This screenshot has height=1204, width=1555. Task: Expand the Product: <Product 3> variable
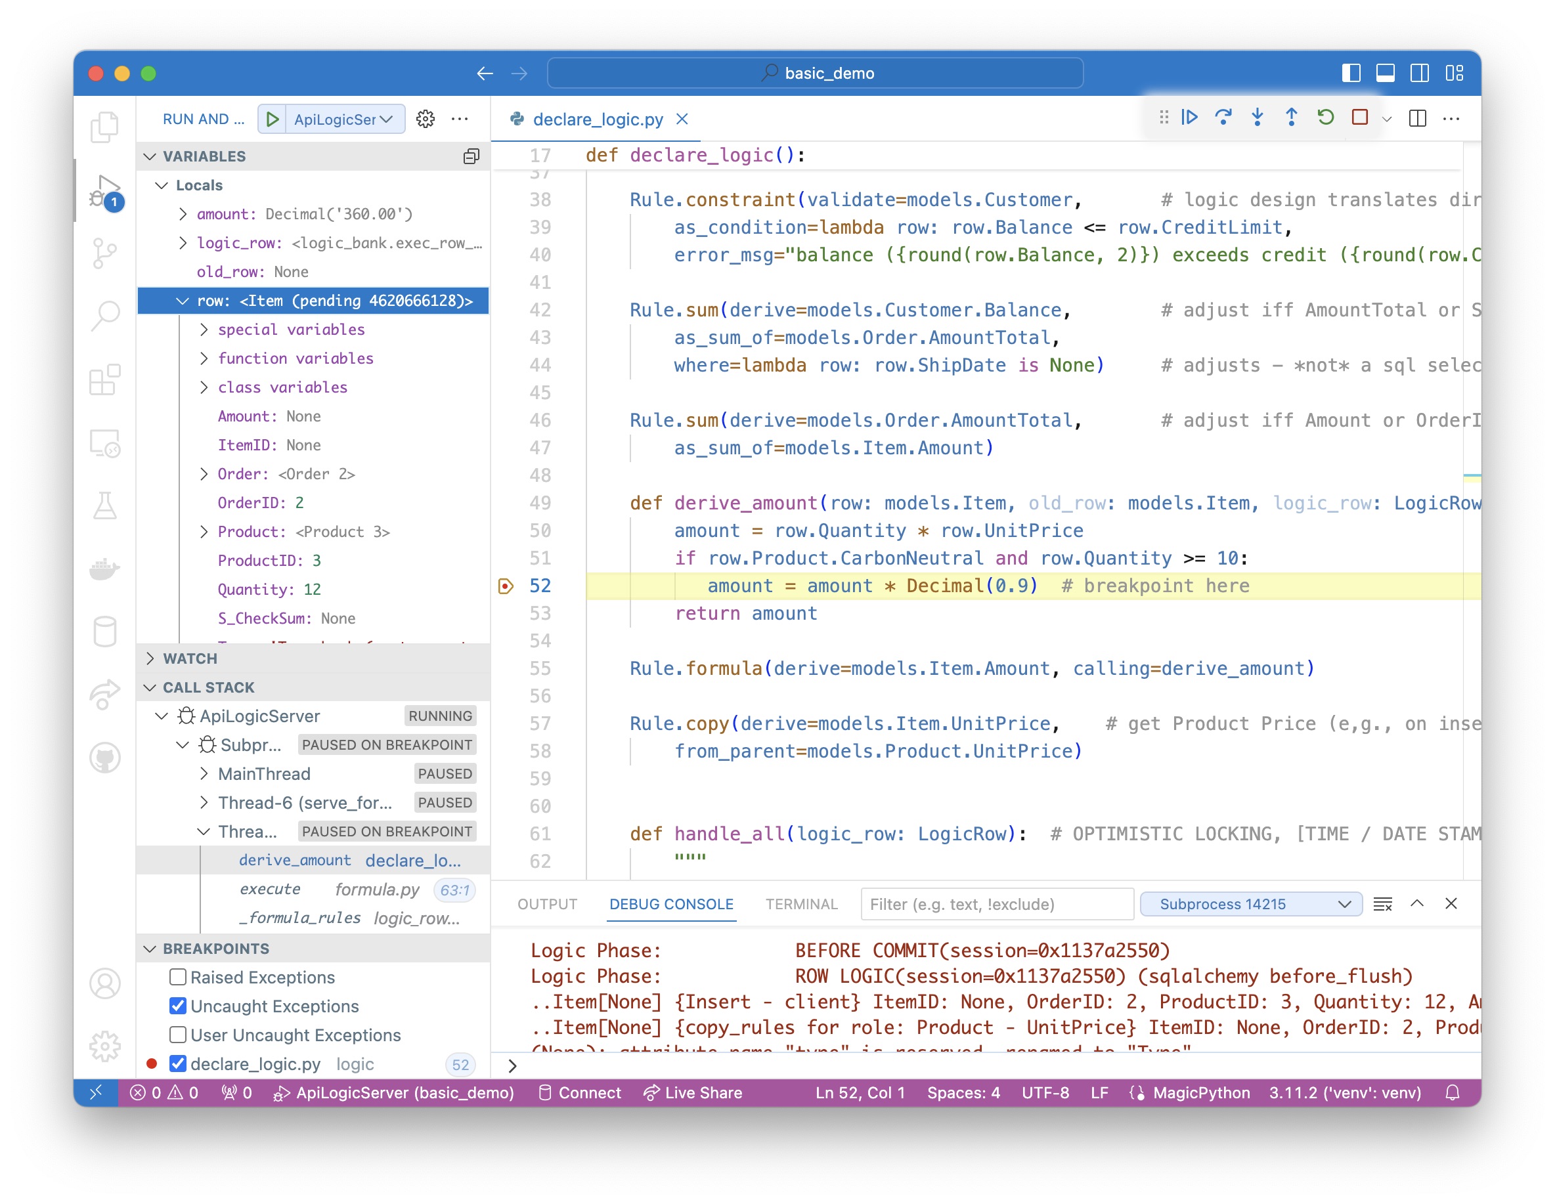(204, 531)
